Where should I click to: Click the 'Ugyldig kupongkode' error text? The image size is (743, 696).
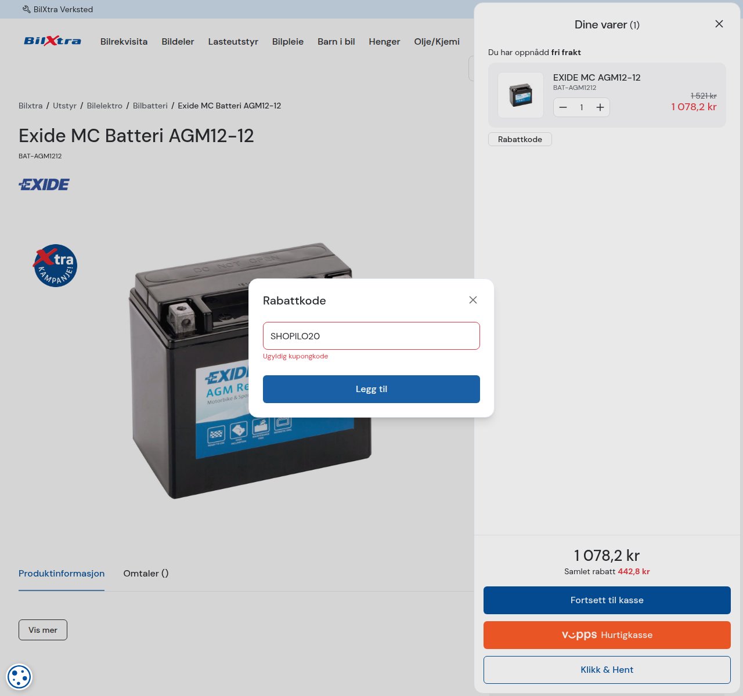click(x=295, y=356)
